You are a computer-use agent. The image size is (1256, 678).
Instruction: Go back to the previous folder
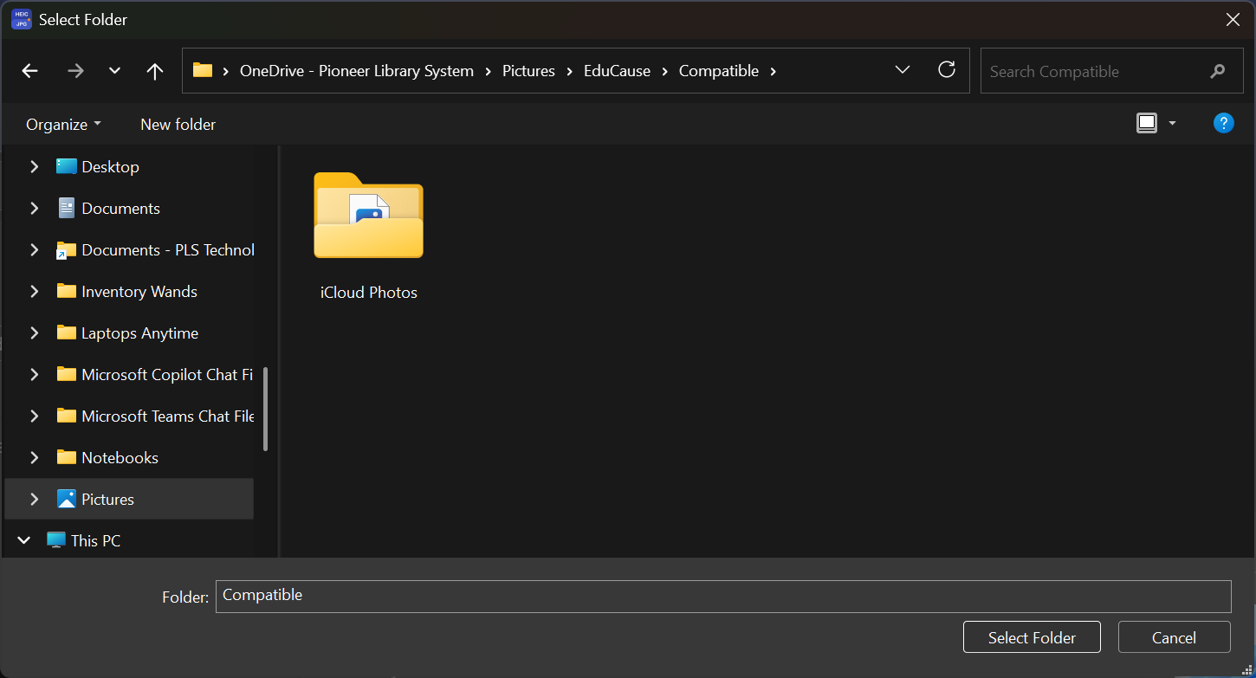click(x=30, y=71)
